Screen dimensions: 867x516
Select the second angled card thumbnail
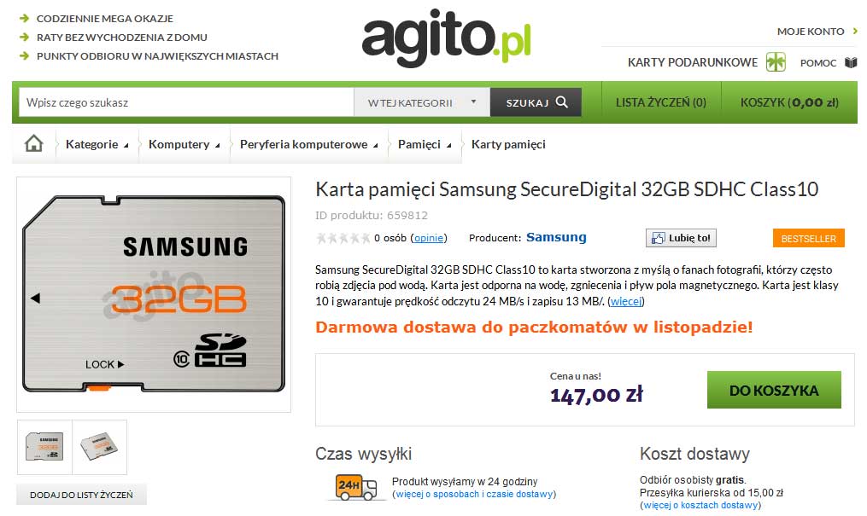pyautogui.click(x=100, y=447)
